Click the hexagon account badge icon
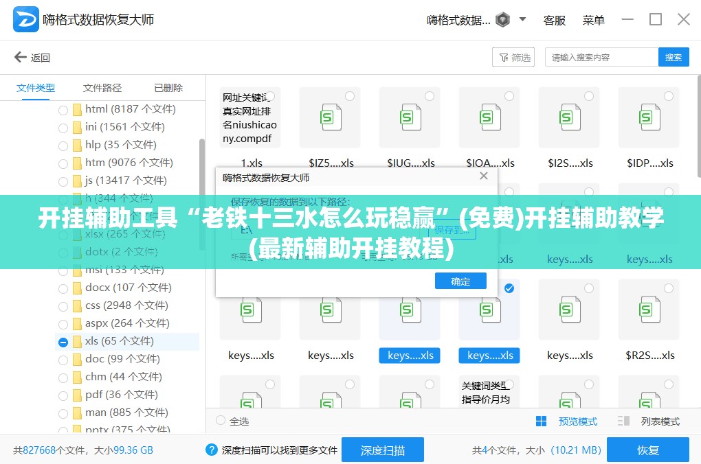Viewport: 701px width, 464px height. pos(503,20)
